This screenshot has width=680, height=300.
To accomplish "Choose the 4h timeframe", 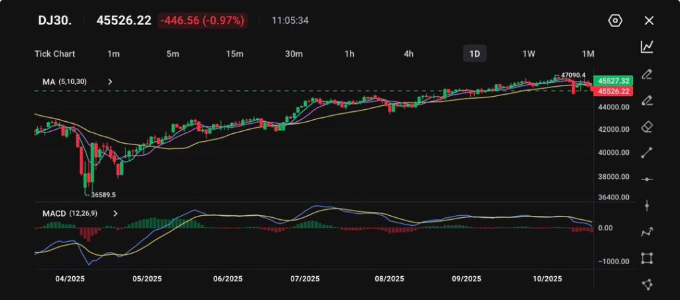I will coord(409,54).
